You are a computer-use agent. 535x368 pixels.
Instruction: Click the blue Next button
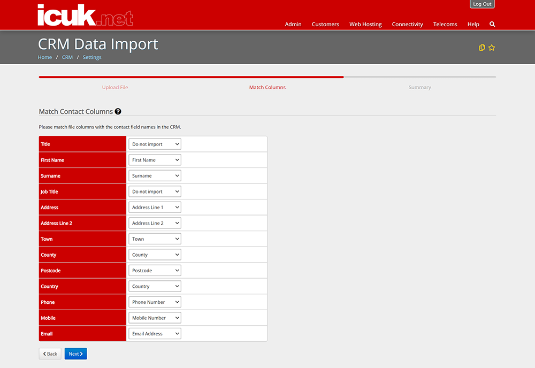coord(76,354)
